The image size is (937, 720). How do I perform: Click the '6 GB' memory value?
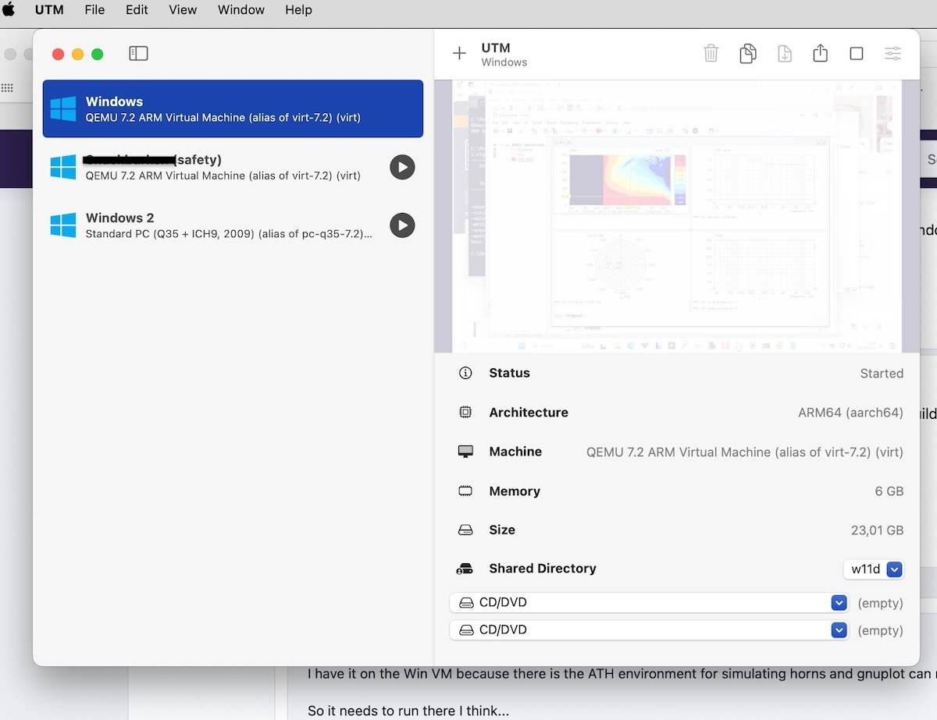click(889, 491)
